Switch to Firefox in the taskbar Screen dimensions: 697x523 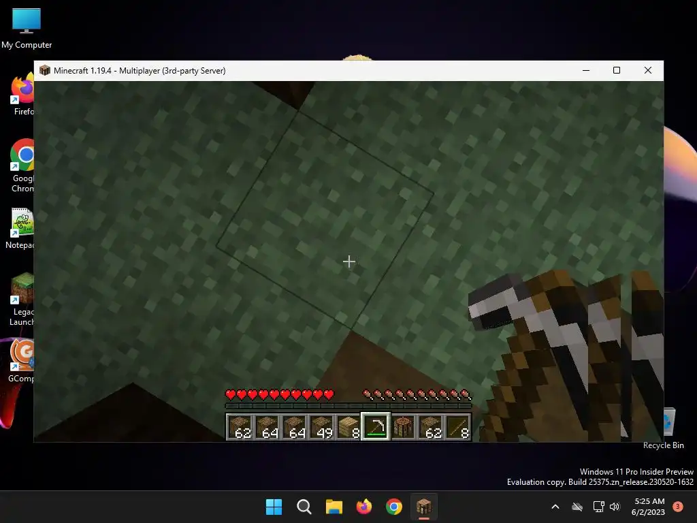364,507
